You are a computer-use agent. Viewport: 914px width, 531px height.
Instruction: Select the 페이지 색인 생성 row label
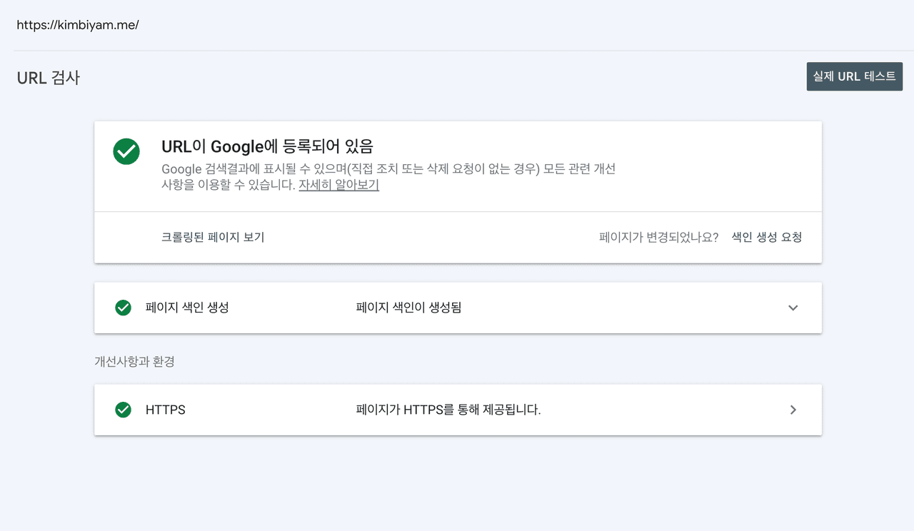tap(187, 308)
